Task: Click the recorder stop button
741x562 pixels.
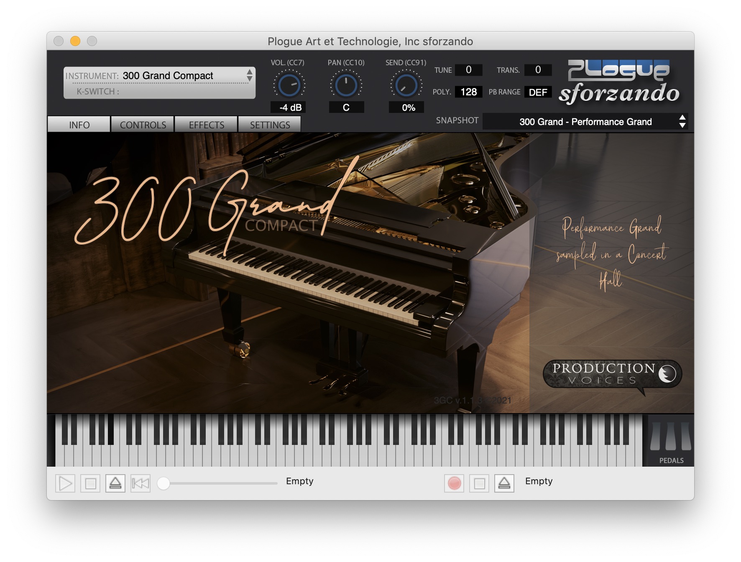Action: pyautogui.click(x=479, y=484)
